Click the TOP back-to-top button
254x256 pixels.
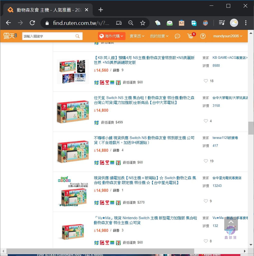[x=231, y=224]
